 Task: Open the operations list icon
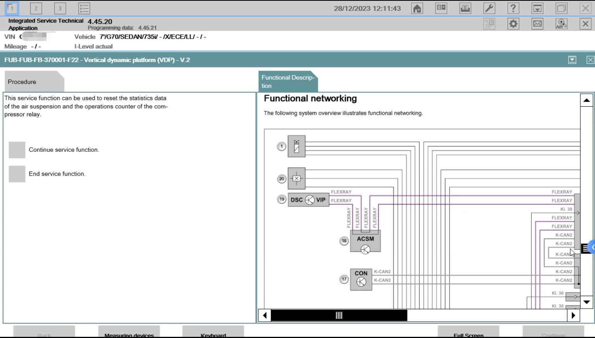pyautogui.click(x=84, y=8)
